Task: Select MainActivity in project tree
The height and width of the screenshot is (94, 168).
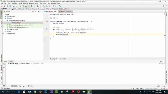Action: point(17,23)
